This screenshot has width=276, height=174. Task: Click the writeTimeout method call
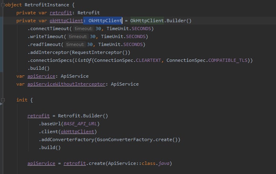47,36
